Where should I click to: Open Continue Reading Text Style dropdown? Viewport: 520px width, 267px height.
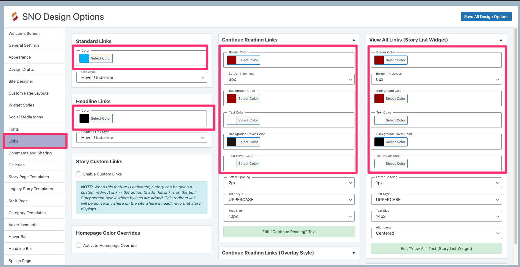289,200
